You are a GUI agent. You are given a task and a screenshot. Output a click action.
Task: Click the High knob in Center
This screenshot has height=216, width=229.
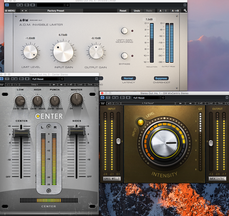[x=38, y=101]
